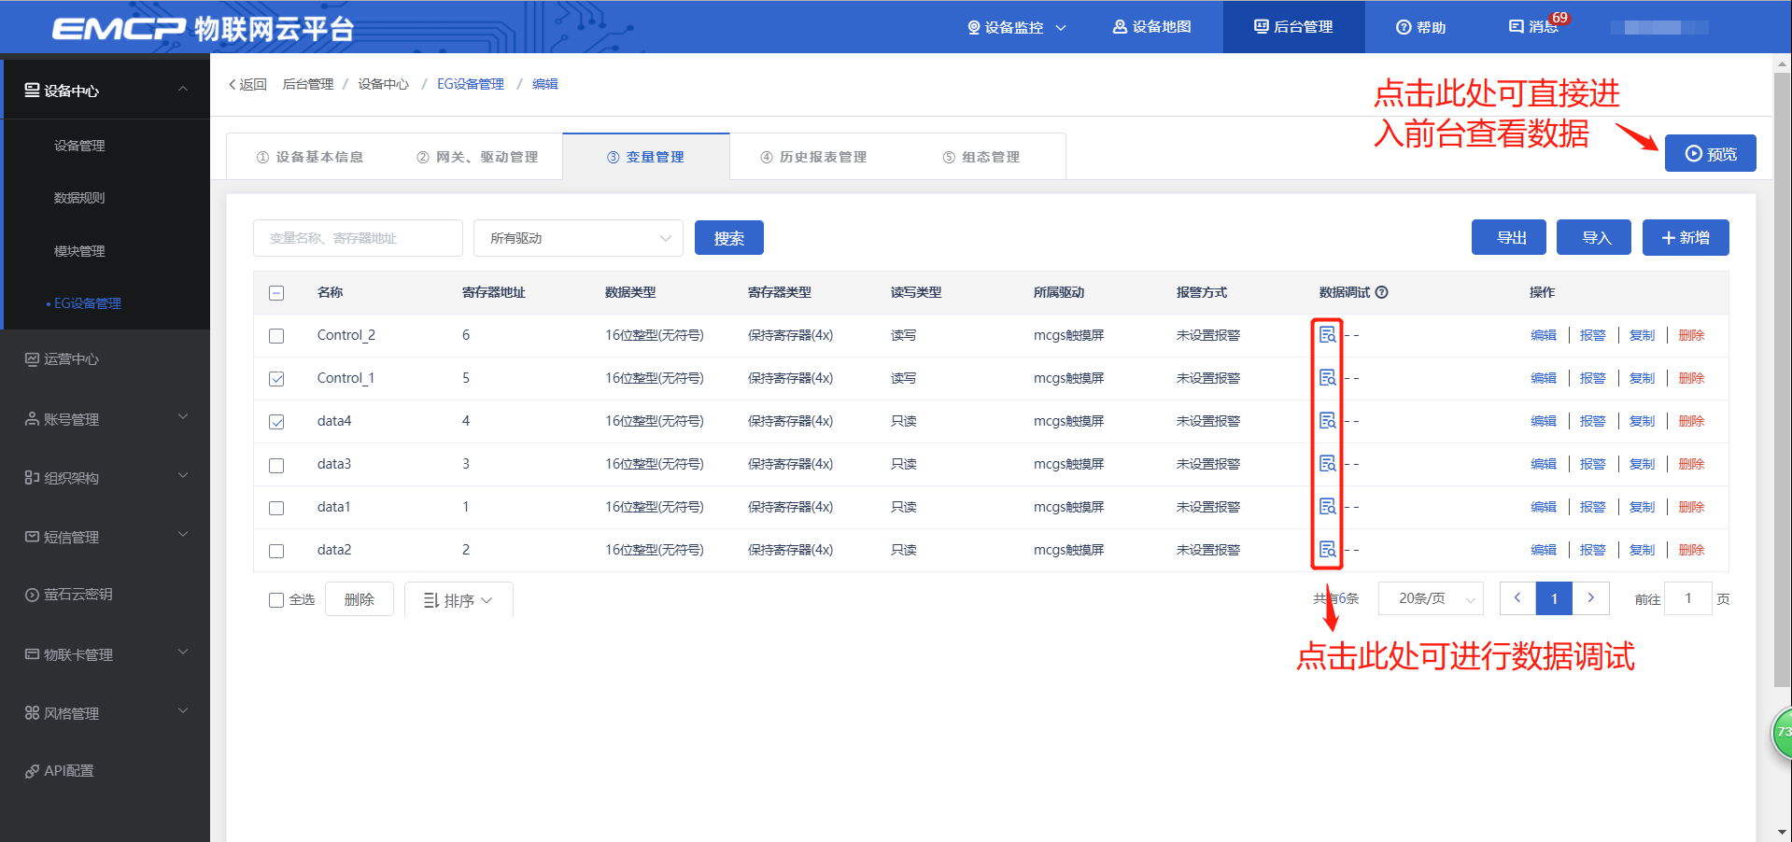Uncheck the data4 row checkbox
This screenshot has width=1792, height=842.
coord(276,422)
